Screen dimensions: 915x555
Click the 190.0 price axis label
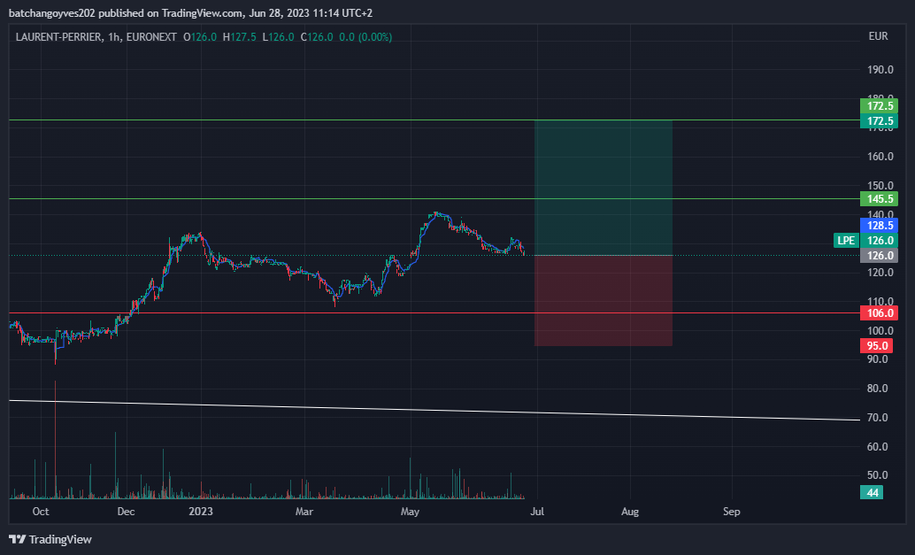coord(880,69)
